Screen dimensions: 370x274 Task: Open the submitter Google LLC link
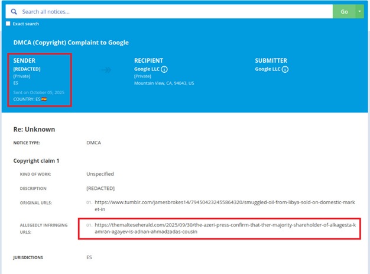pyautogui.click(x=267, y=69)
